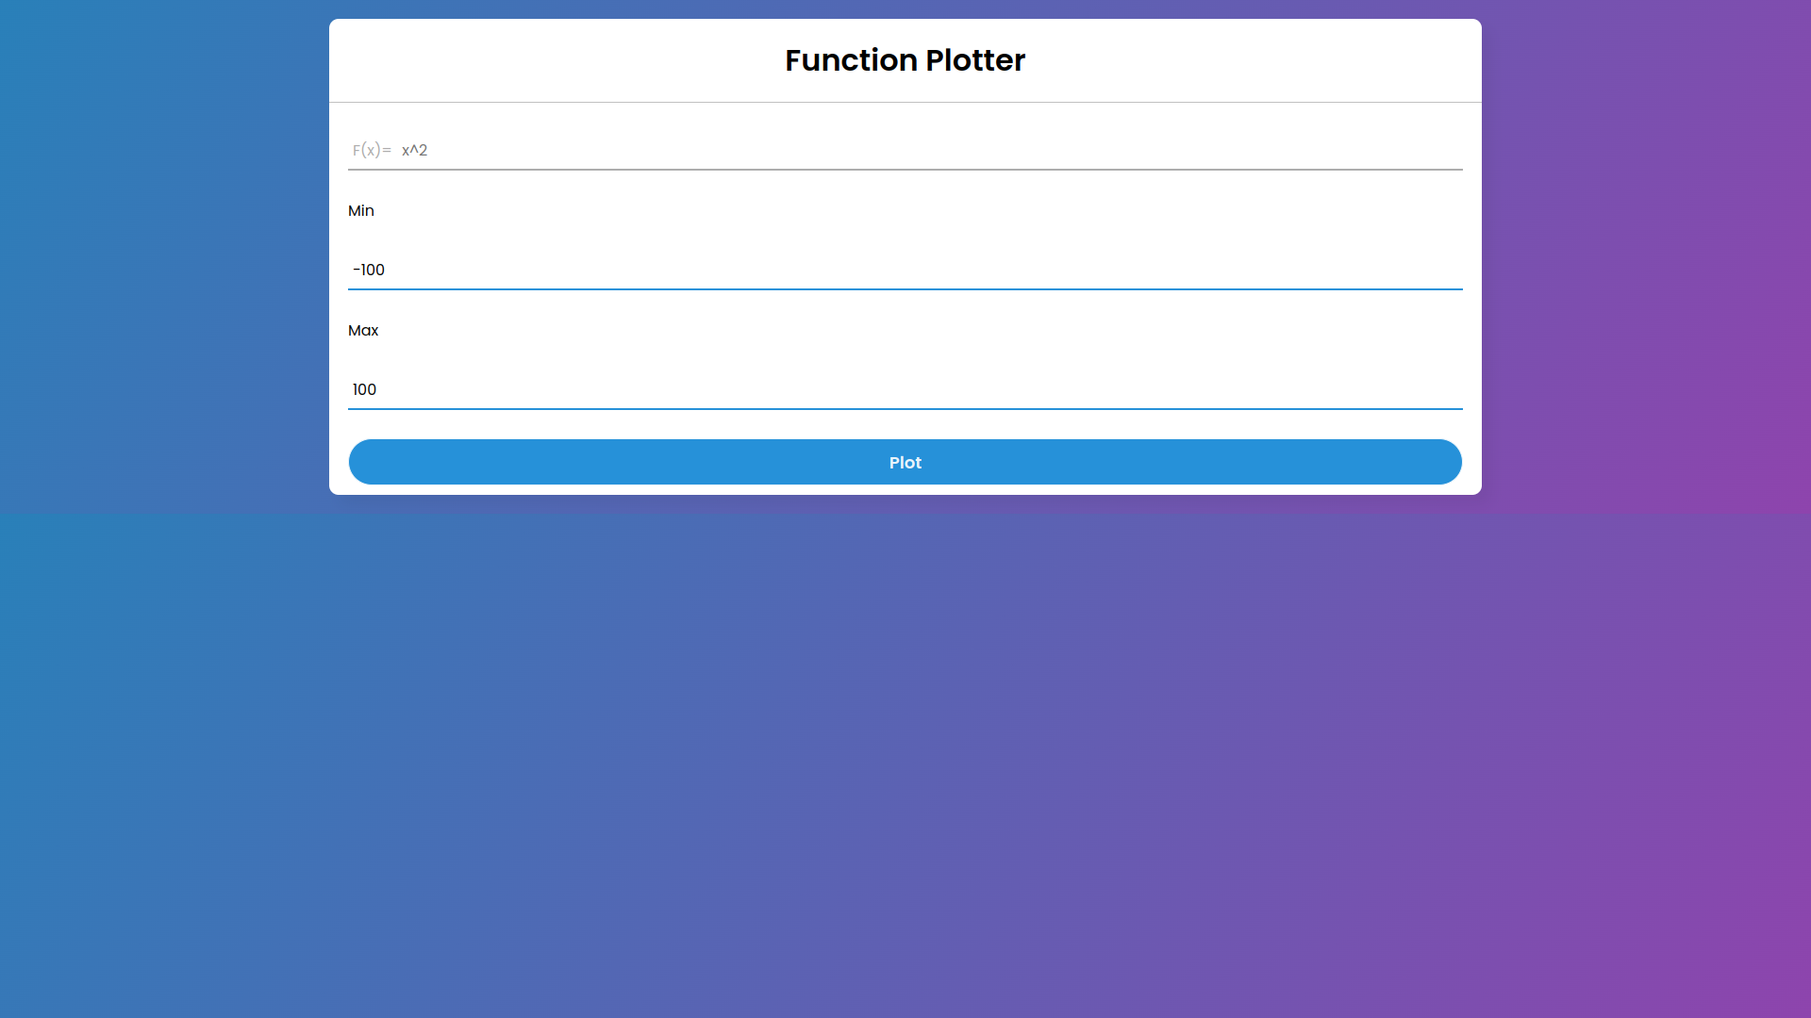Click the Max label text
The height and width of the screenshot is (1018, 1811).
coord(363,331)
